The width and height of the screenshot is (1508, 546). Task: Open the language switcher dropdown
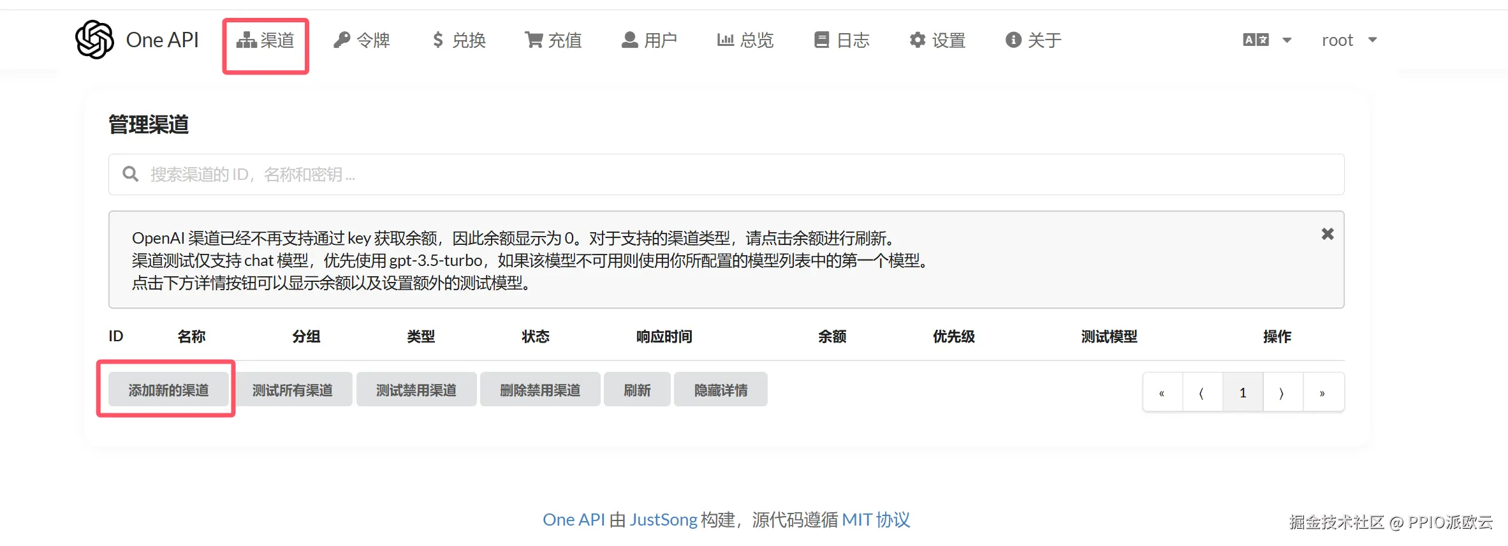(x=1267, y=40)
